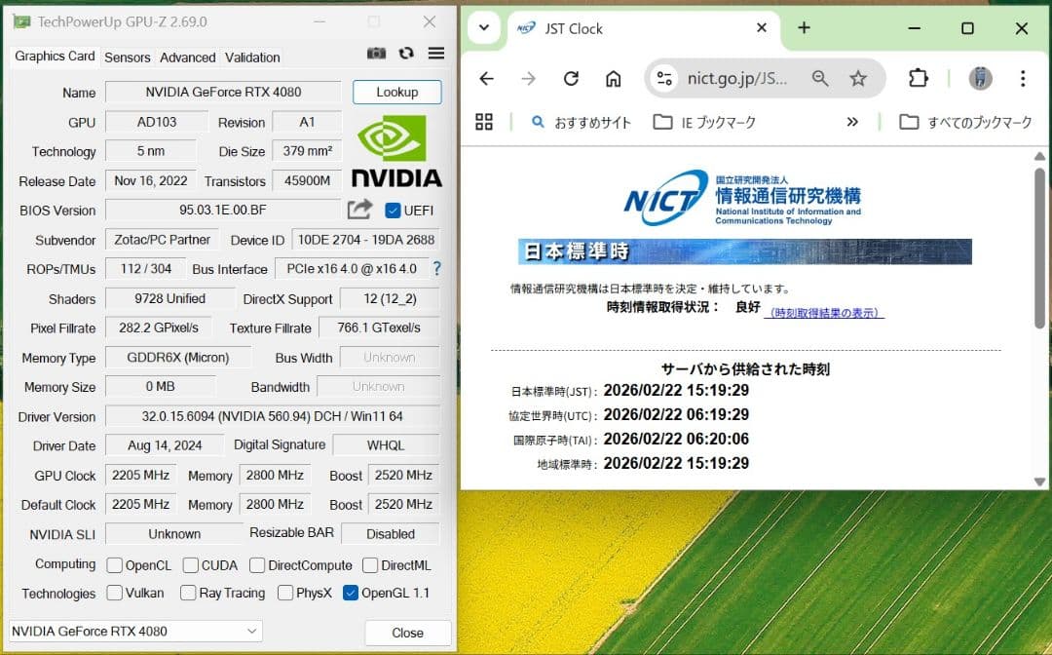Click the Release Date Nov 16, 2022 field
The image size is (1052, 655).
click(x=151, y=180)
